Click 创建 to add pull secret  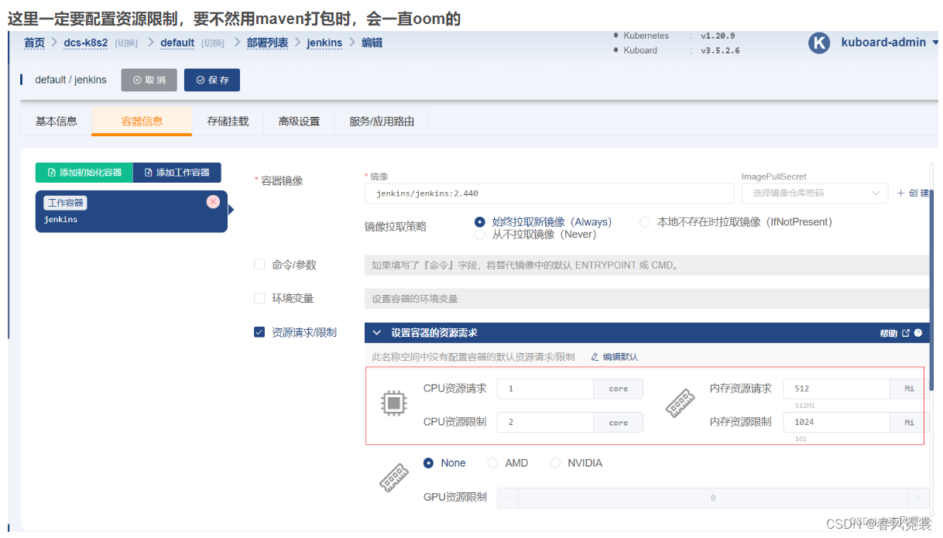(913, 194)
